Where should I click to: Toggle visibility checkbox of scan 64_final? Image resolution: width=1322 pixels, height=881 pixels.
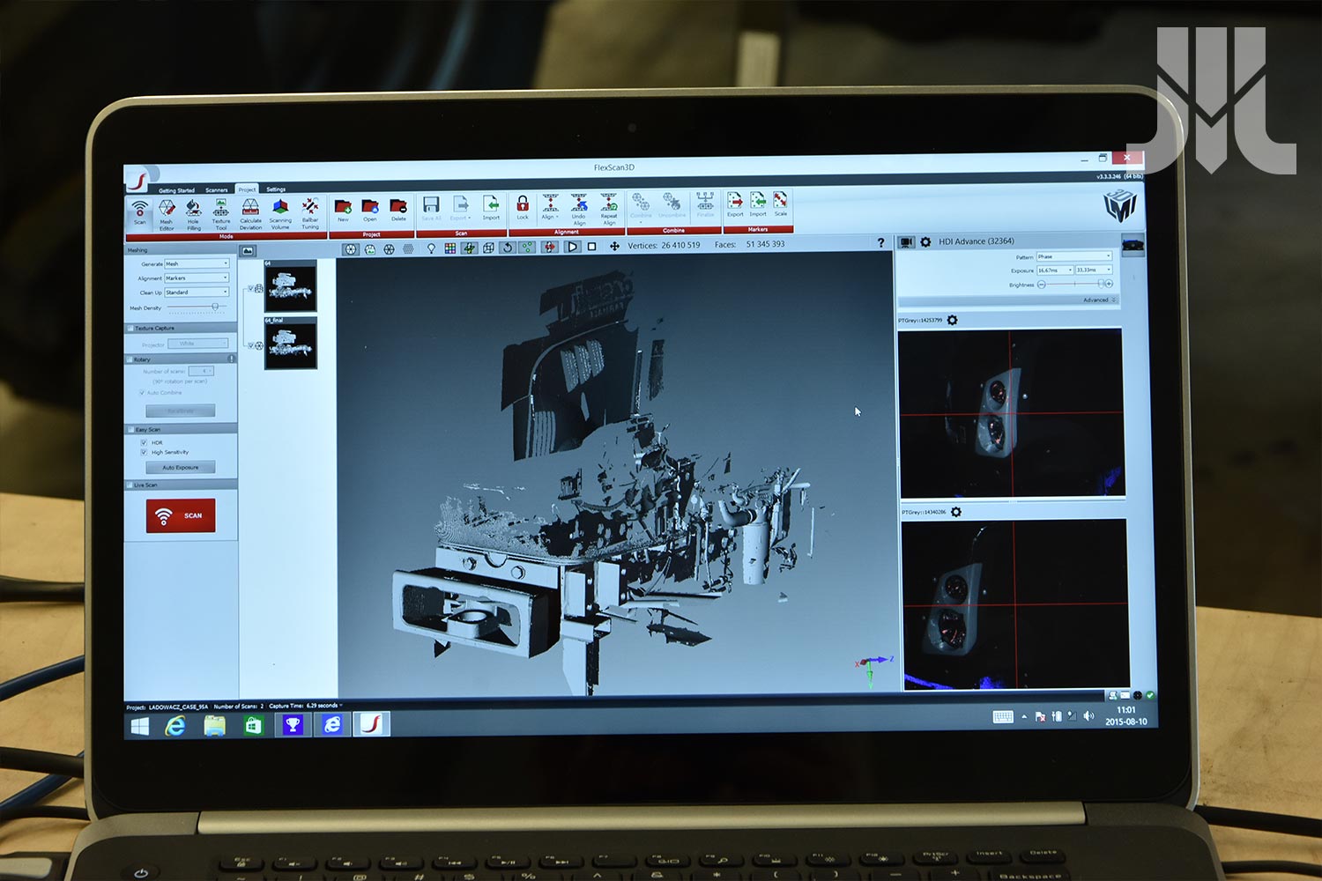tap(250, 345)
